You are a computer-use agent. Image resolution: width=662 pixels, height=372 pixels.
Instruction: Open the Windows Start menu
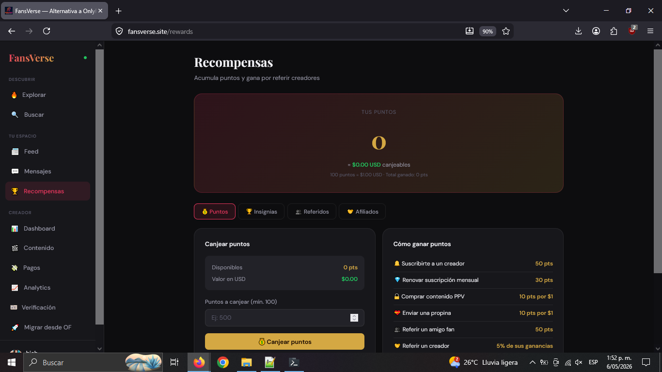coord(11,362)
